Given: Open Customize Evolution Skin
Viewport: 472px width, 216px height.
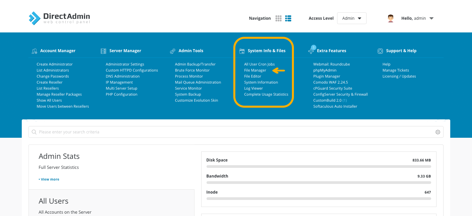Looking at the screenshot, I should point(196,100).
